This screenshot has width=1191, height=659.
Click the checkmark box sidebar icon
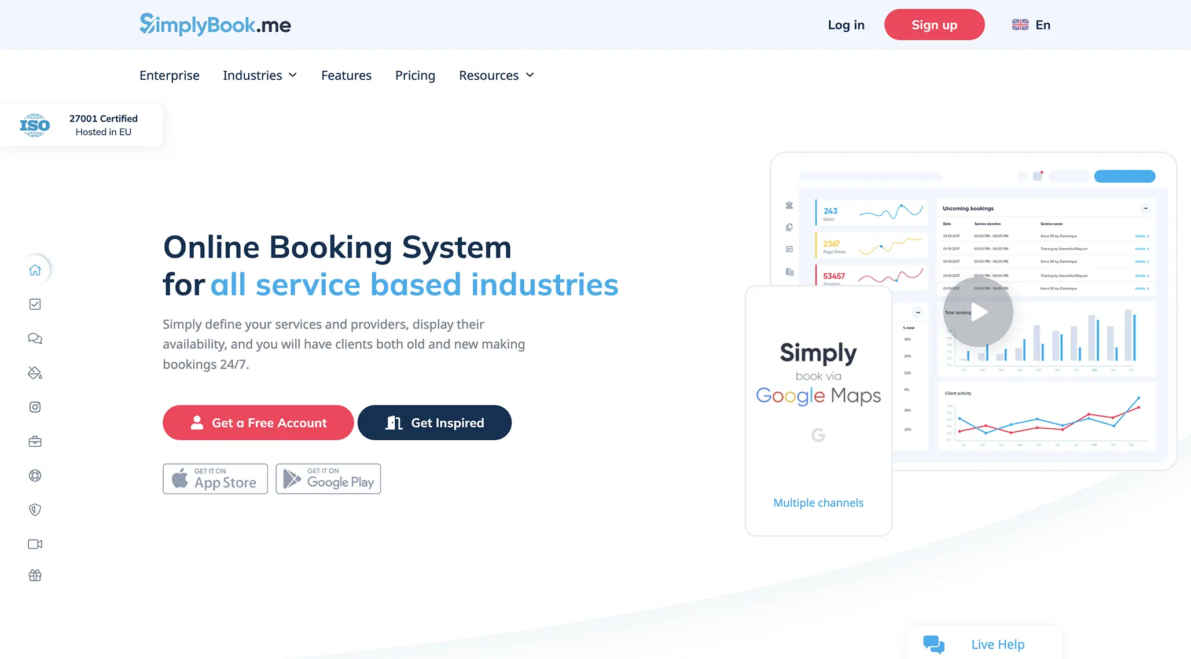tap(35, 304)
